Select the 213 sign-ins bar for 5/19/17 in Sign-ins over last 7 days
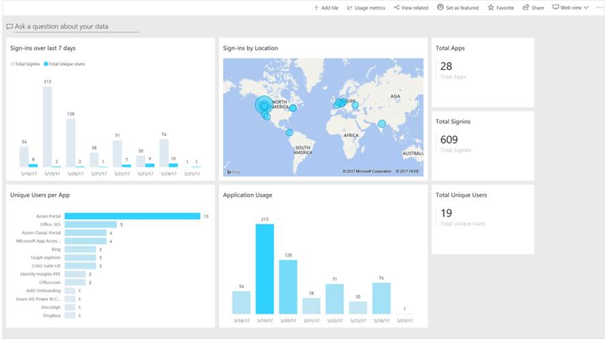The height and width of the screenshot is (339, 607). 47,127
